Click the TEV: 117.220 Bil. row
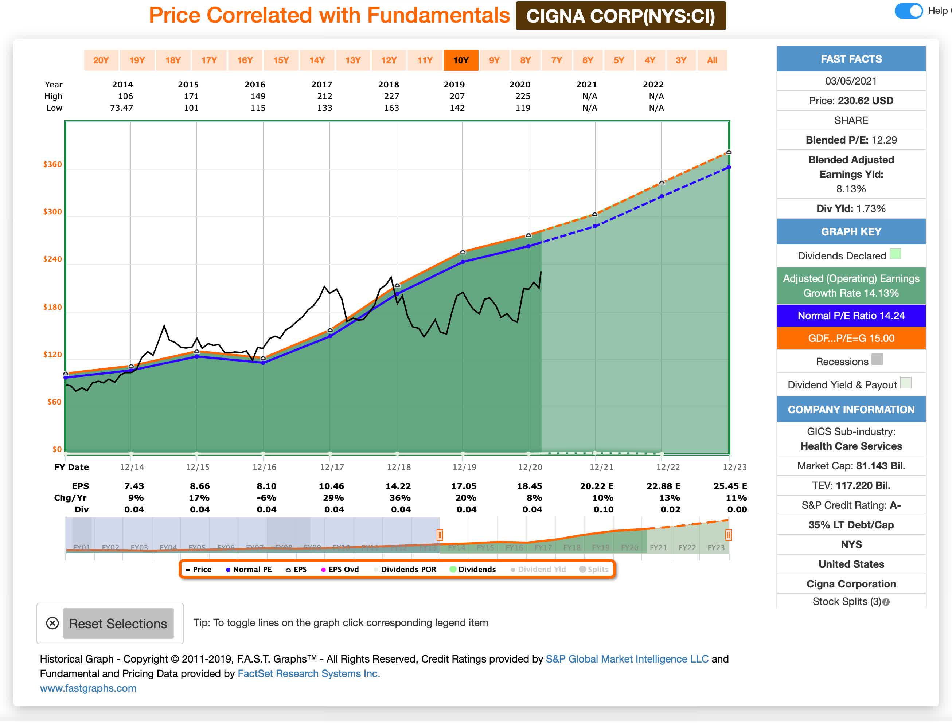The image size is (952, 723). tap(851, 486)
